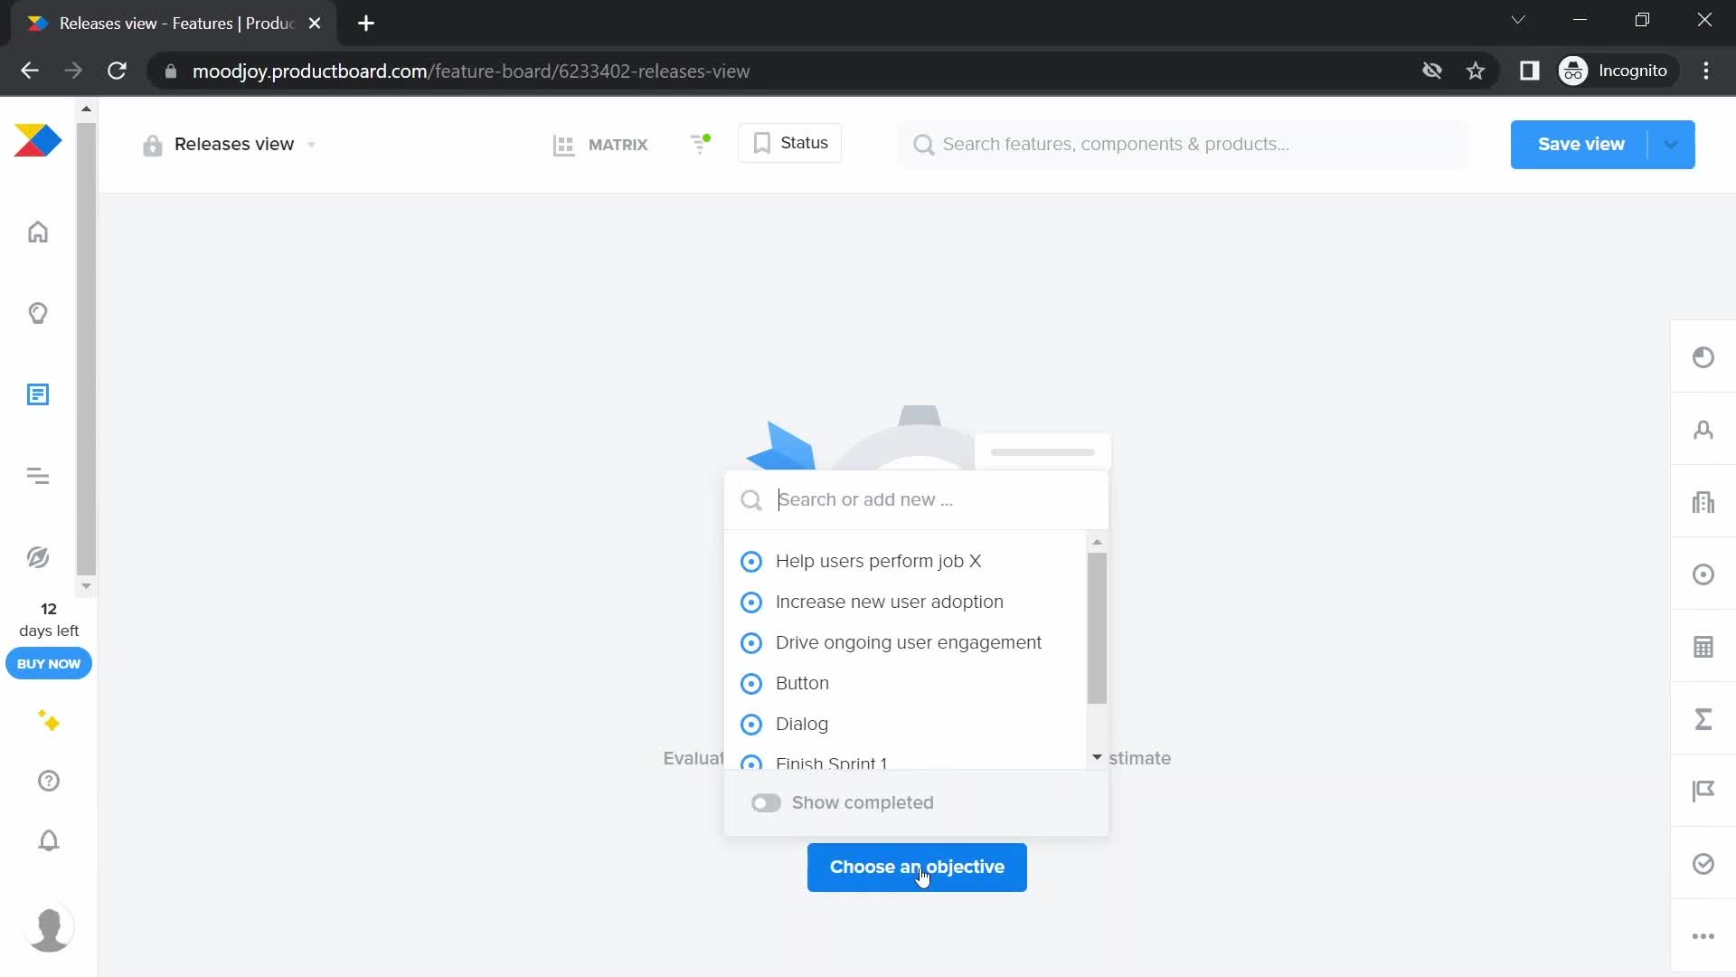
Task: Open Chrome side panel icon
Action: (1529, 71)
